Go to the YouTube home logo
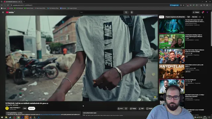 pos(10,12)
